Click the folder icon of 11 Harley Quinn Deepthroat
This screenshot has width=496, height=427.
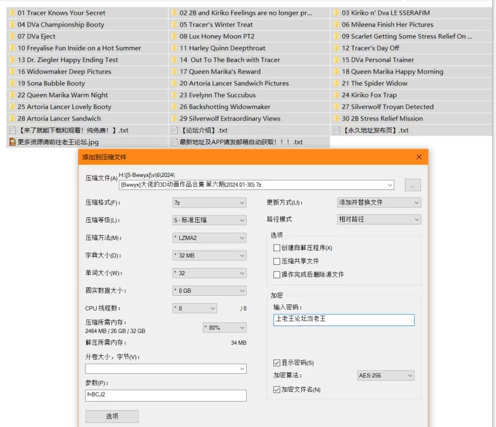coord(174,48)
